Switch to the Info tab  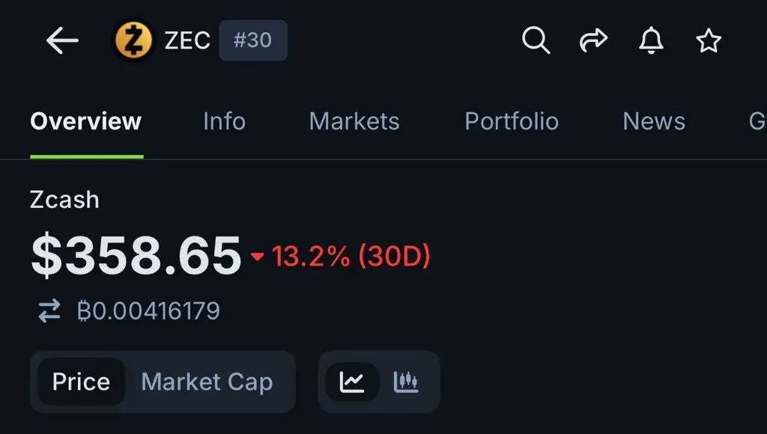(224, 121)
